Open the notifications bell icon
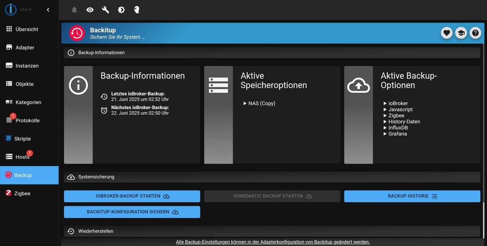 pyautogui.click(x=74, y=10)
